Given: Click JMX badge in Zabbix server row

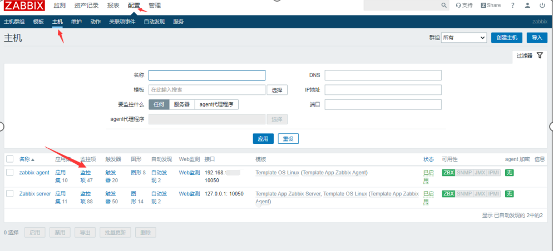Looking at the screenshot, I should pos(480,194).
